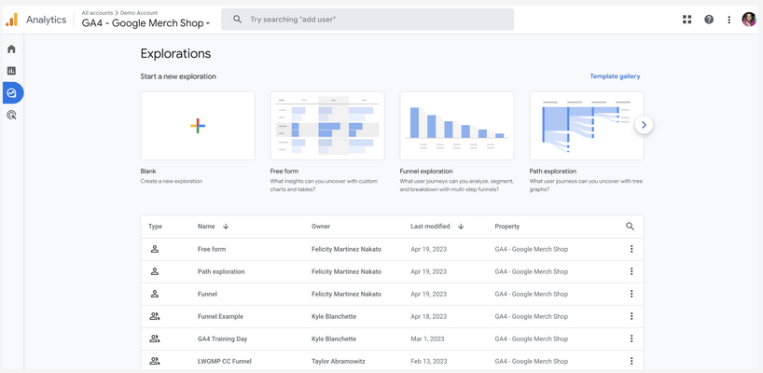Click the shared icon in Funnel Example row
763x373 pixels.
[x=155, y=316]
